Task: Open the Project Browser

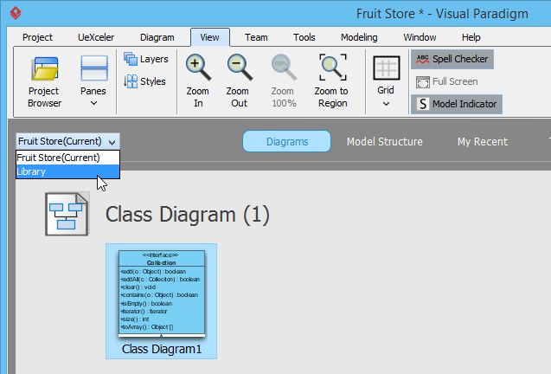Action: click(x=45, y=82)
